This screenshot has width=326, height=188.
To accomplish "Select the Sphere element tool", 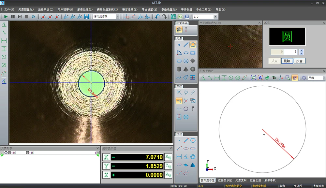I will coord(193,69).
